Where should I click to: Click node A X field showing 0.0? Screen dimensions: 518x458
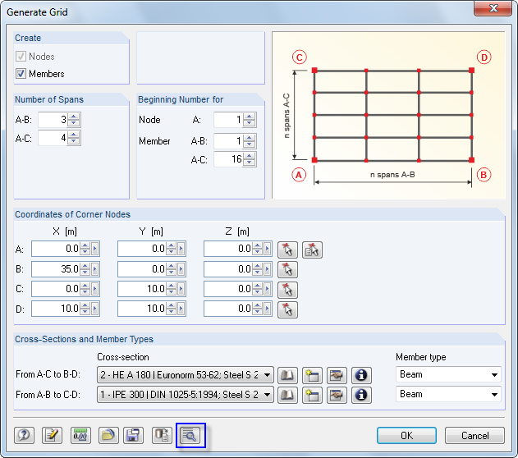(x=56, y=249)
